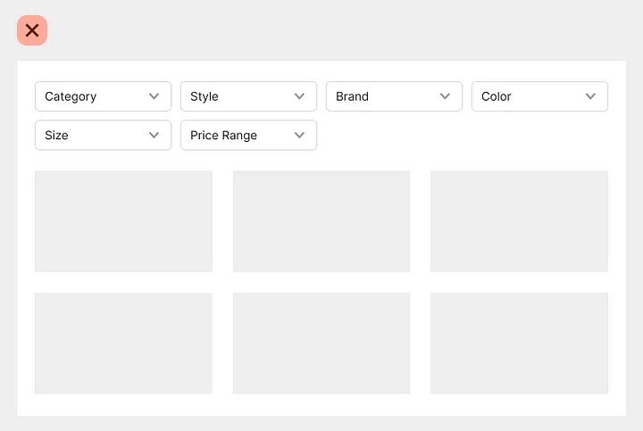
Task: Select the middle product placeholder in bottom row
Action: click(321, 344)
